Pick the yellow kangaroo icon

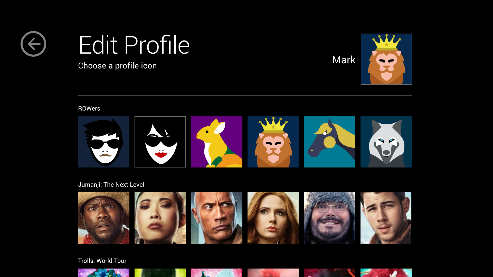217,142
